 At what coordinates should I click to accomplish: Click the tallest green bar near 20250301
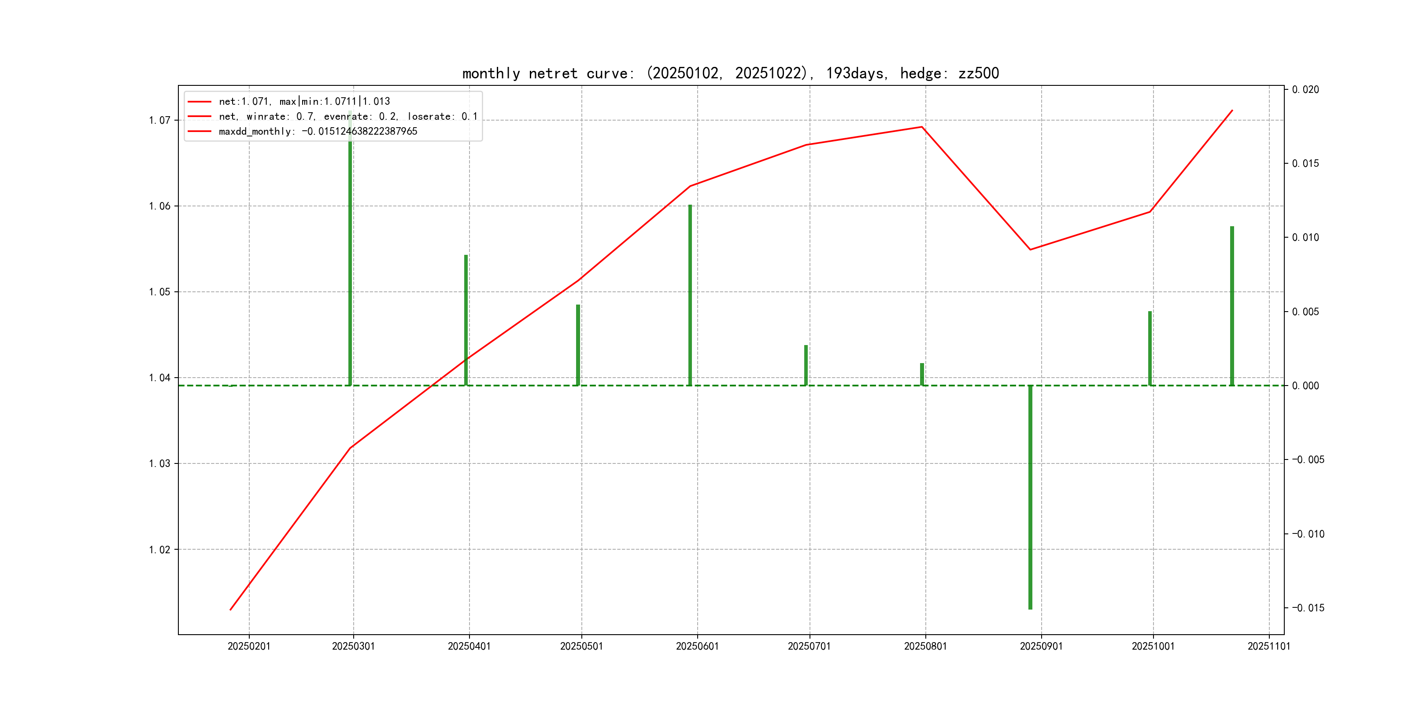[x=350, y=266]
